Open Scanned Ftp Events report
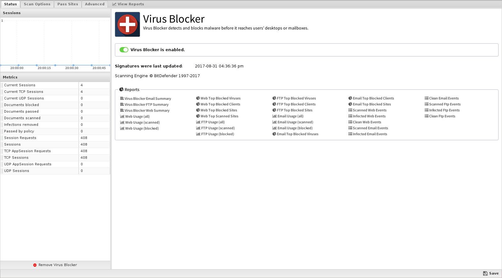The width and height of the screenshot is (502, 278). (443, 104)
